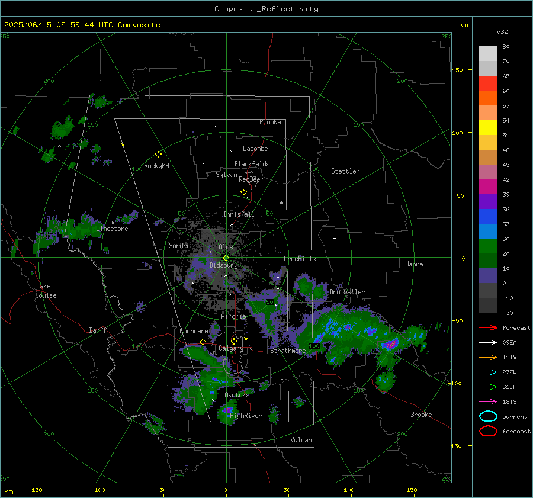
Task: Click yellow diamond marker below RedDeer
Action: pyautogui.click(x=243, y=192)
